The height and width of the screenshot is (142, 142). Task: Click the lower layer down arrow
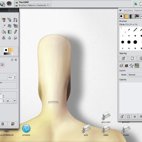(x=140, y=116)
